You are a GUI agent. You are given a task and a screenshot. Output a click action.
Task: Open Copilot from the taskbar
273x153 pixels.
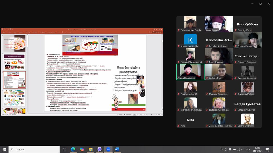pos(82,149)
